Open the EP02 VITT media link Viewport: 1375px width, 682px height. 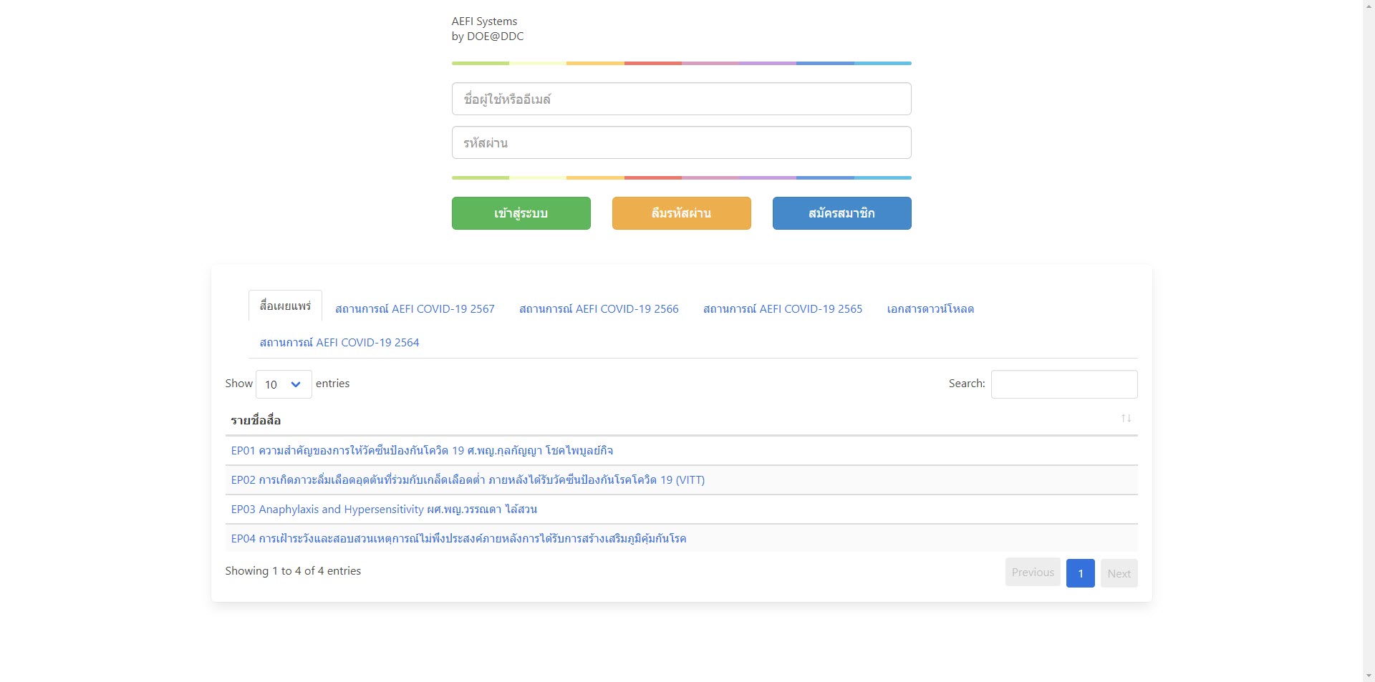coord(468,480)
